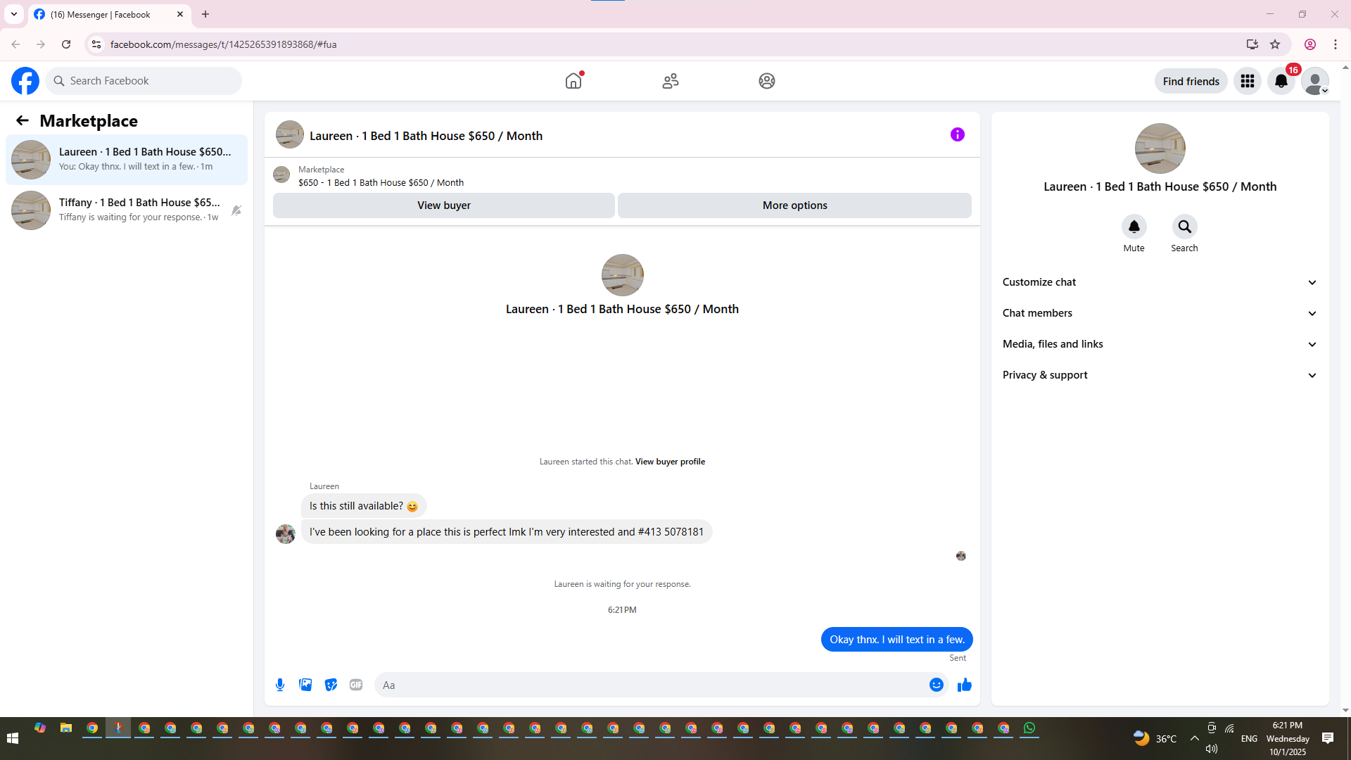Click the Find friends button
Image resolution: width=1351 pixels, height=760 pixels.
(x=1191, y=81)
